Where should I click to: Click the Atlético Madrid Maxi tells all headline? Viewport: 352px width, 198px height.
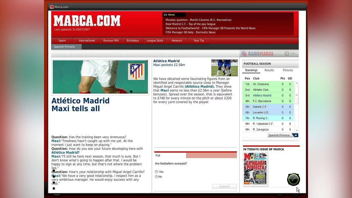(x=80, y=105)
